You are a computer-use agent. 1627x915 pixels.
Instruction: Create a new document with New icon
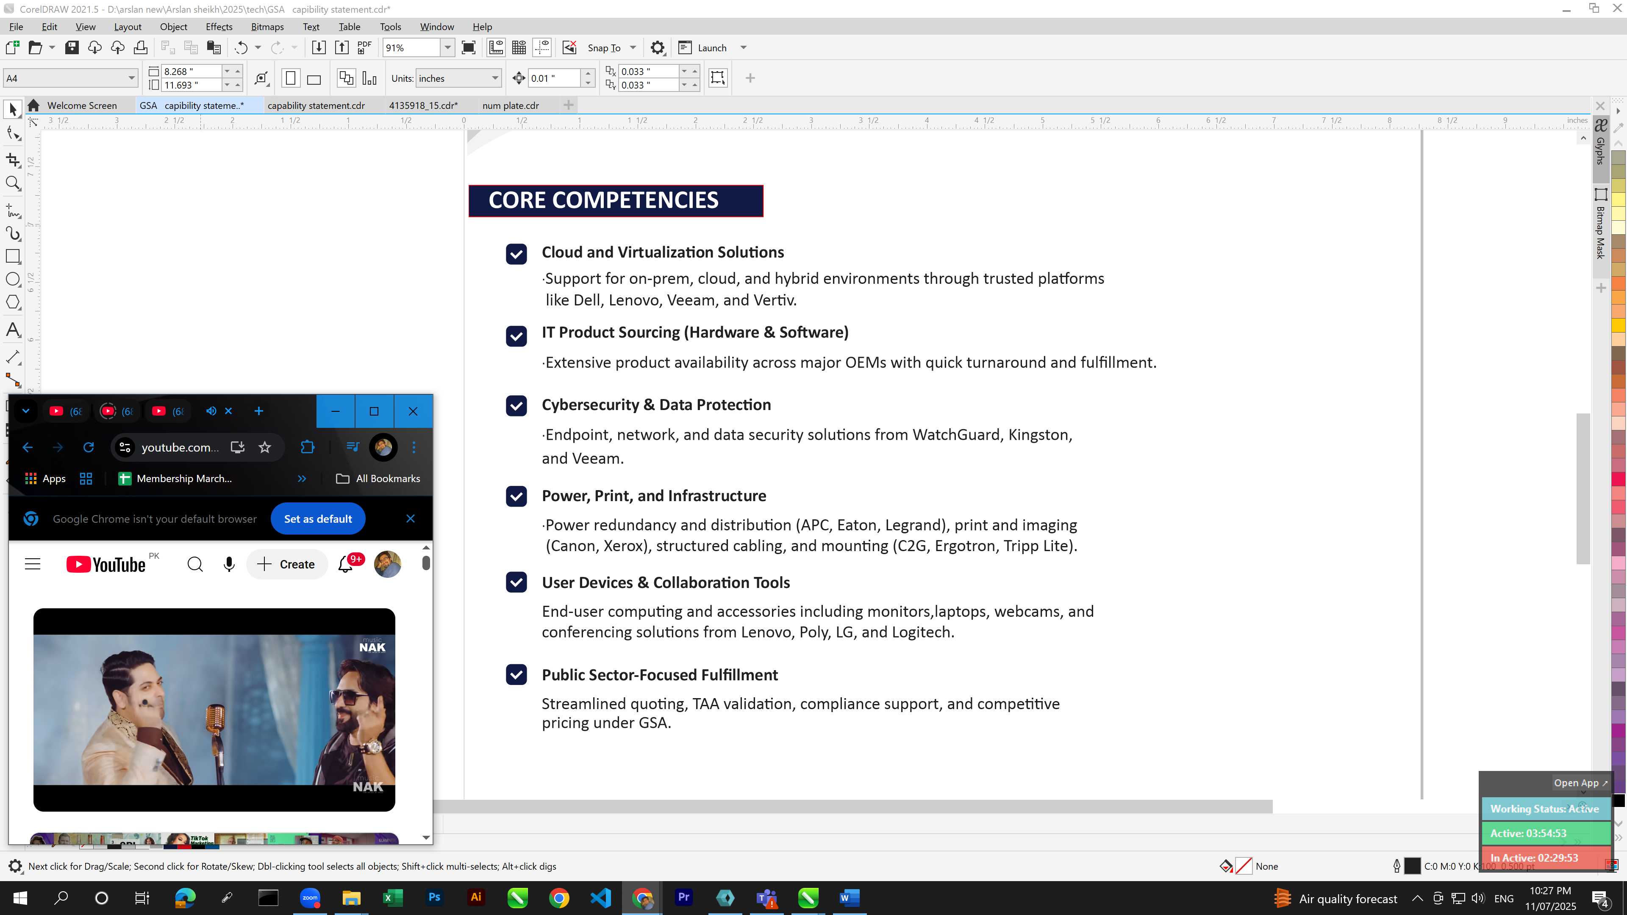pyautogui.click(x=12, y=47)
